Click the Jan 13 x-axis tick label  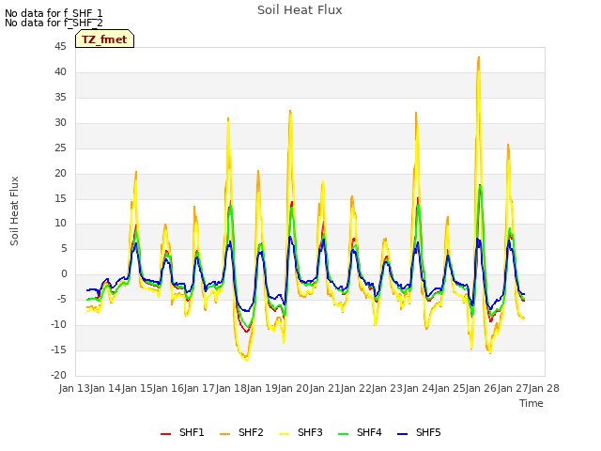click(x=74, y=388)
